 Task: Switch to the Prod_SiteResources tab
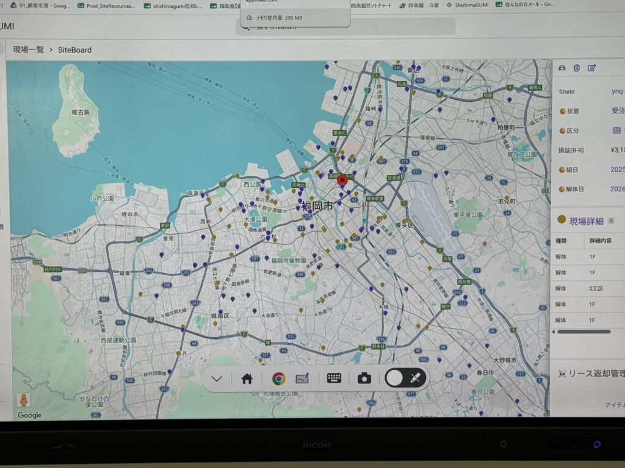coord(106,5)
